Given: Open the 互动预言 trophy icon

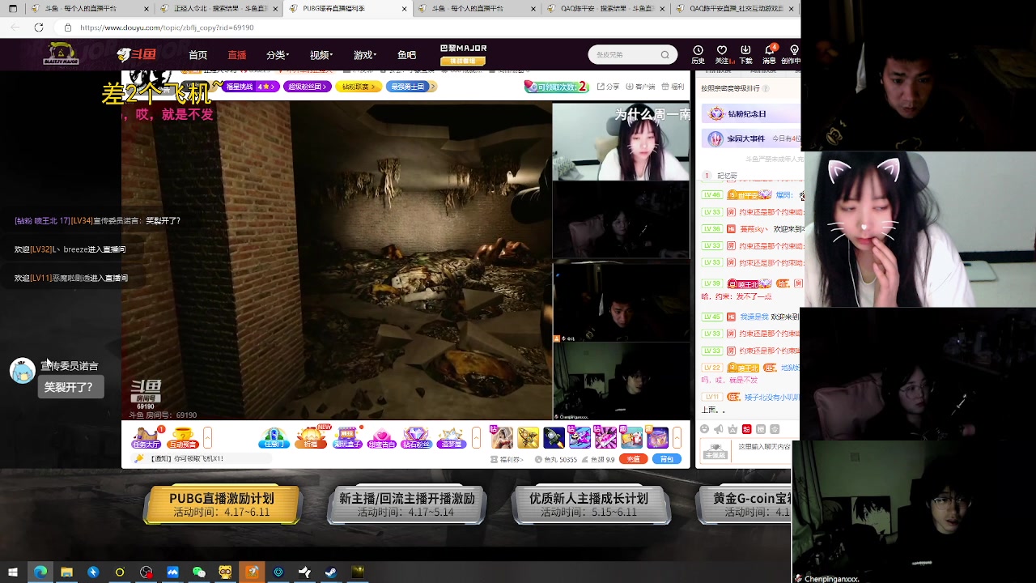Looking at the screenshot, I should [x=183, y=438].
